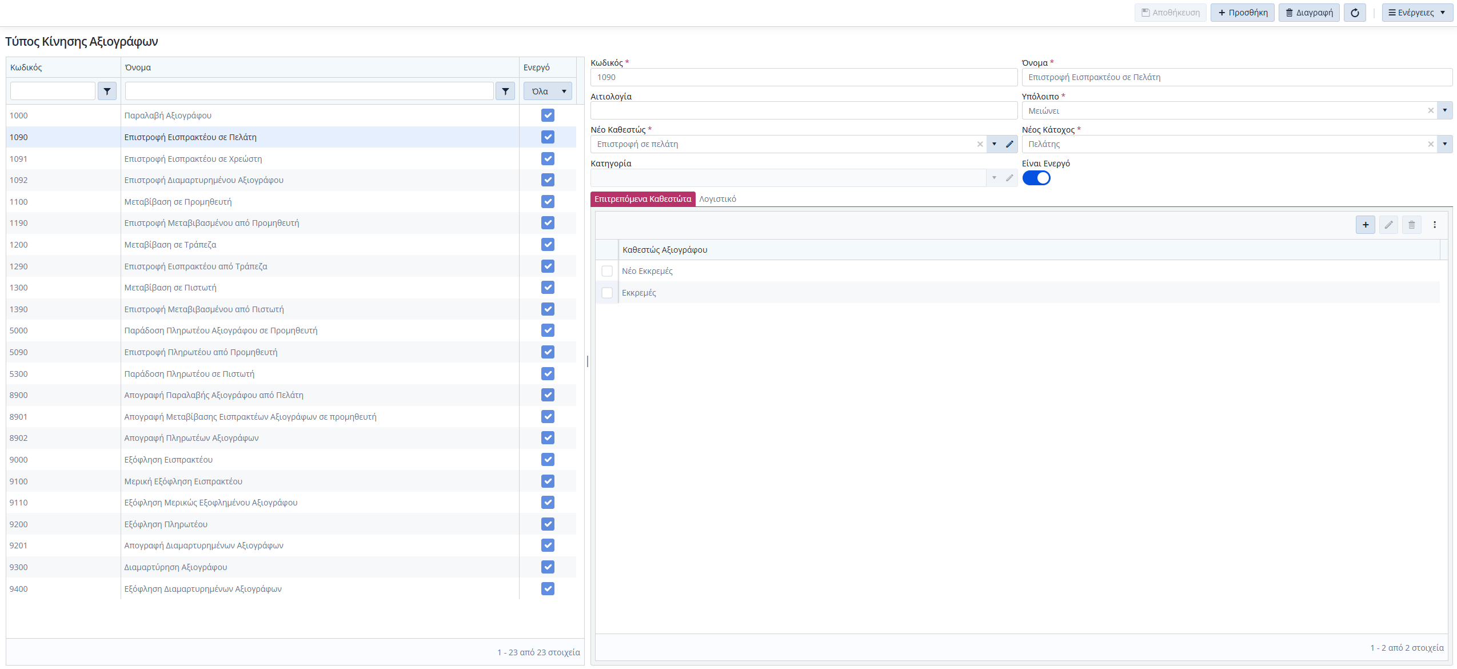1457x669 pixels.
Task: Toggle active checkbox for Διαμαρτύρηση Αξιογράφου
Action: [548, 567]
